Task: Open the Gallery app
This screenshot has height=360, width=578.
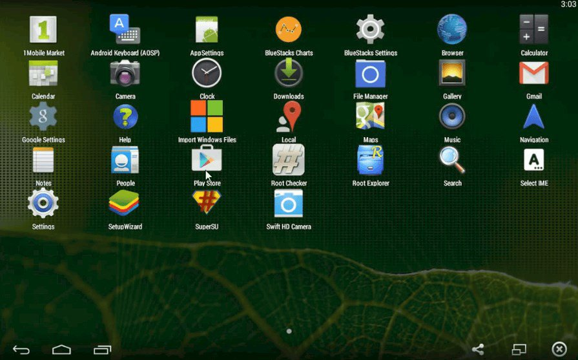Action: pyautogui.click(x=452, y=73)
